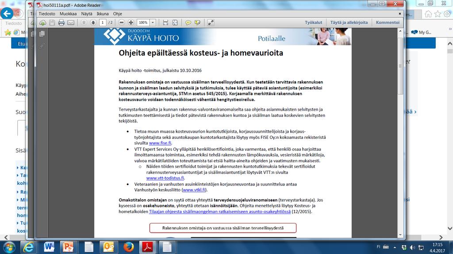
Task: Open Outlook from the taskbar
Action: (x=108, y=247)
